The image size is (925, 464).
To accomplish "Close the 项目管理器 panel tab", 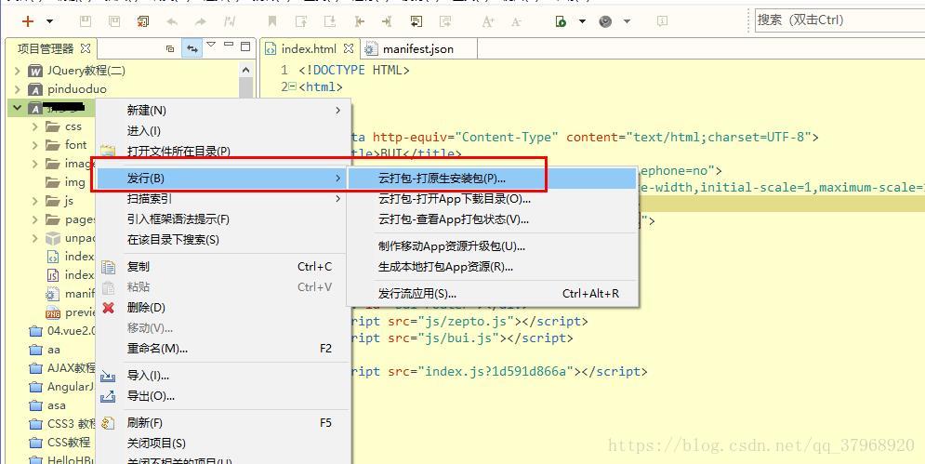I will (x=86, y=48).
